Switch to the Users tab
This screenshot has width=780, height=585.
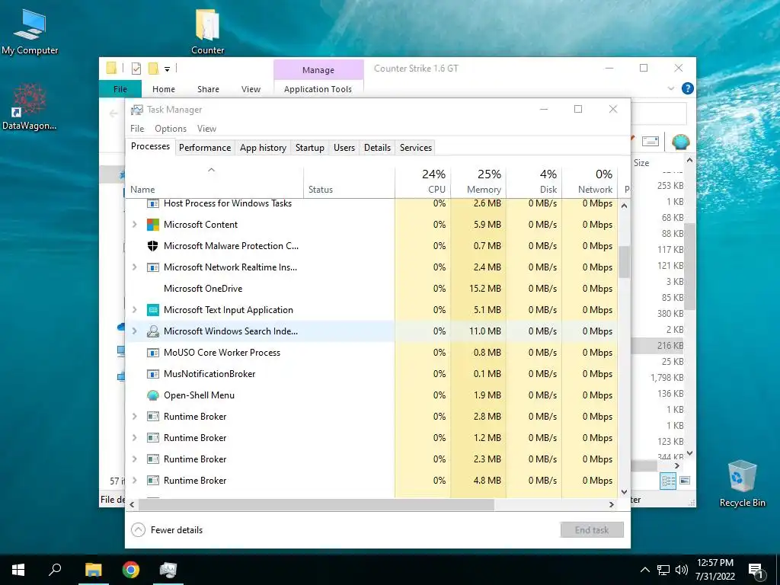pyautogui.click(x=344, y=148)
